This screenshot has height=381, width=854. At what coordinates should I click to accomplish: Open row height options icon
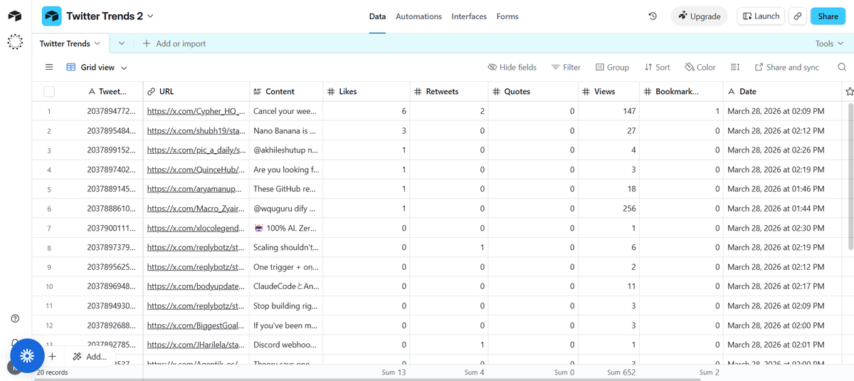pos(735,67)
